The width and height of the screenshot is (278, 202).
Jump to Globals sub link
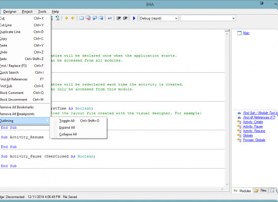coord(248,135)
